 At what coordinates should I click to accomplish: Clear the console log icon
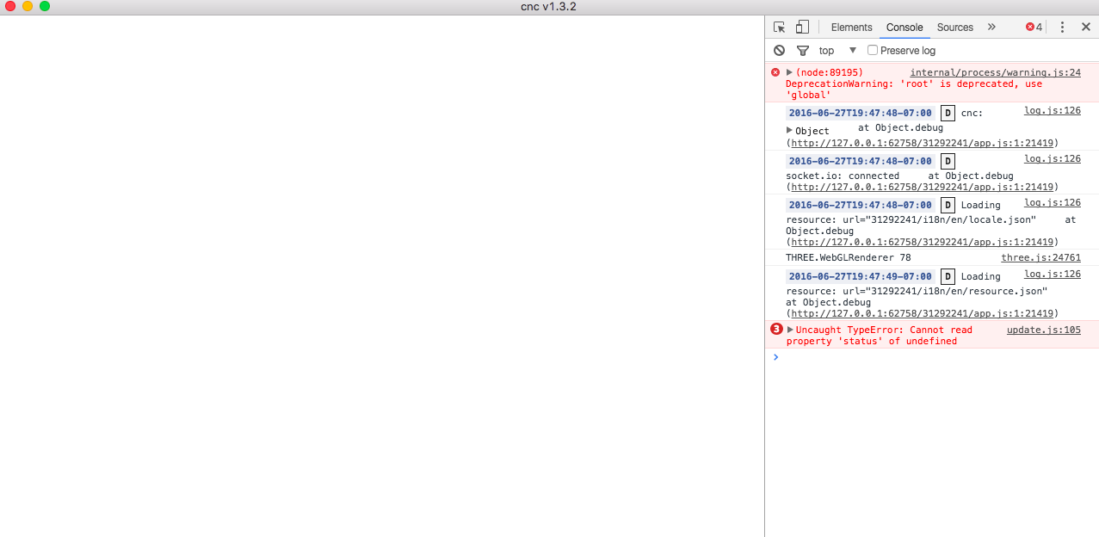pos(779,51)
